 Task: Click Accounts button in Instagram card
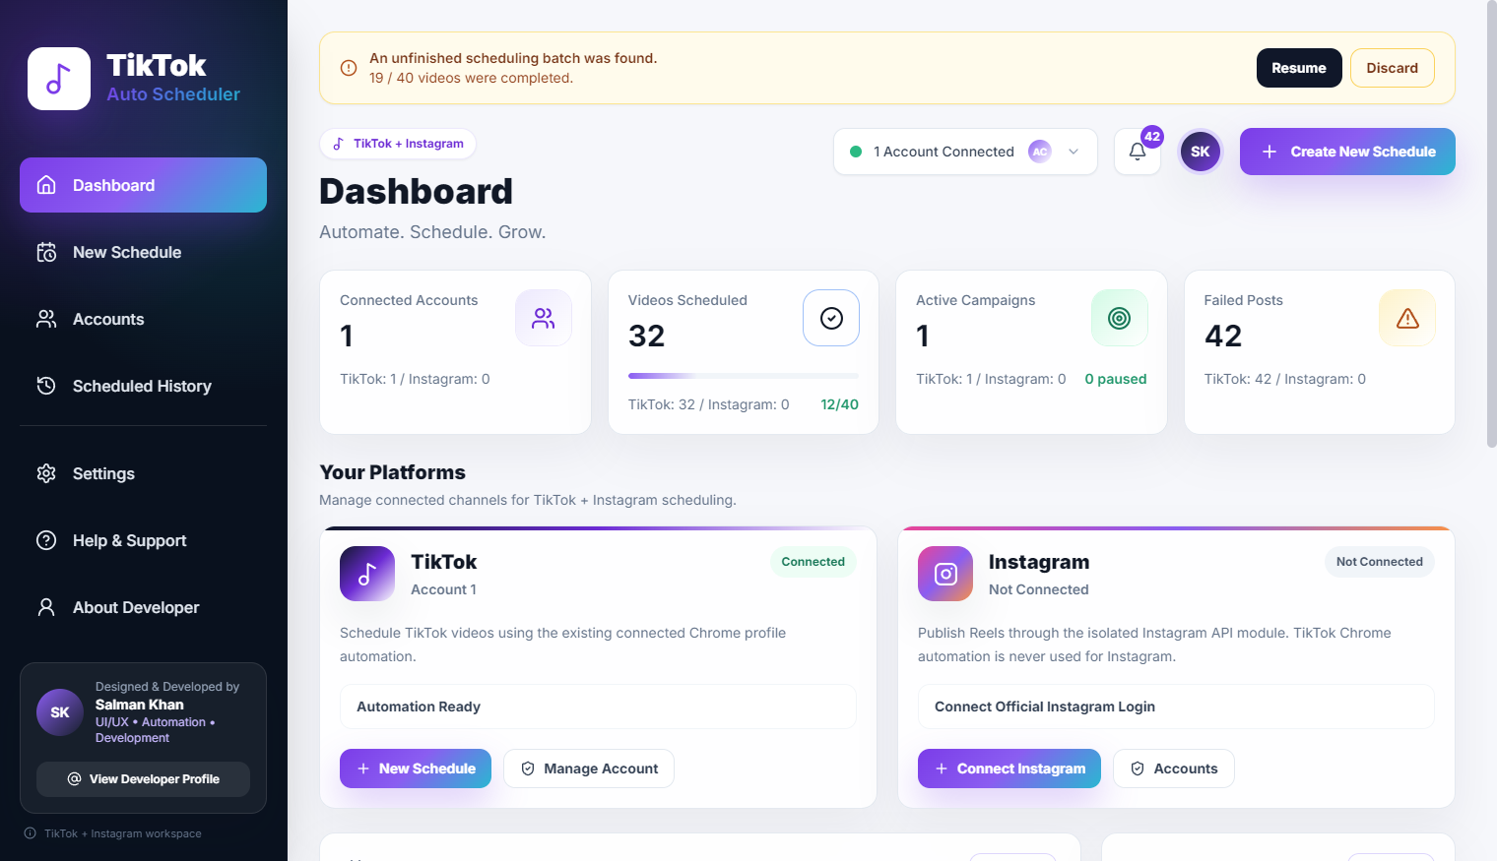tap(1174, 769)
